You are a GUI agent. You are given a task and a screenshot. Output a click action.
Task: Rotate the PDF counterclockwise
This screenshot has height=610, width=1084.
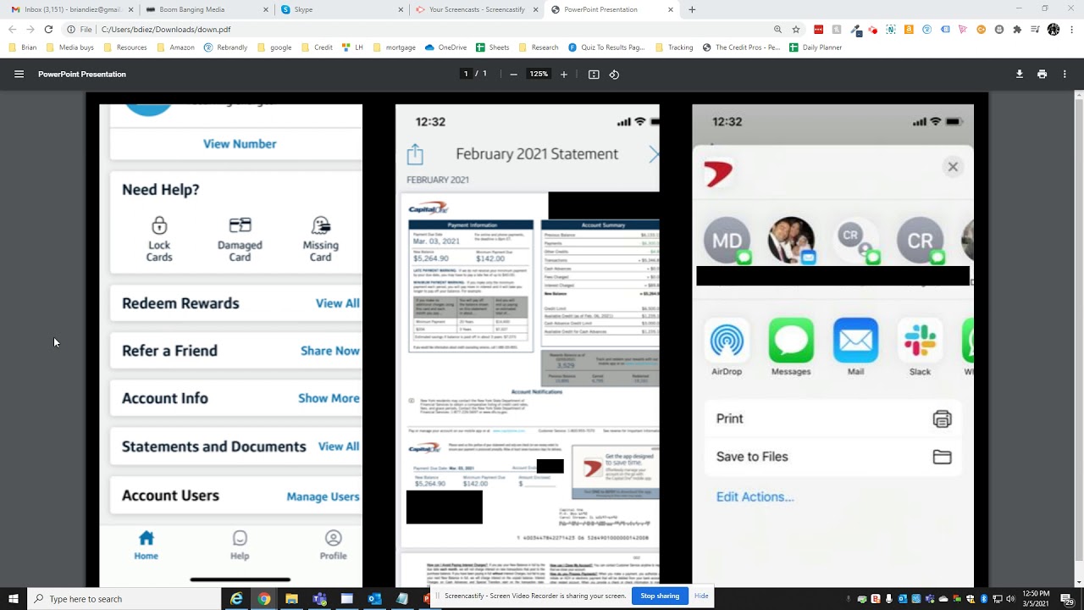pyautogui.click(x=614, y=74)
